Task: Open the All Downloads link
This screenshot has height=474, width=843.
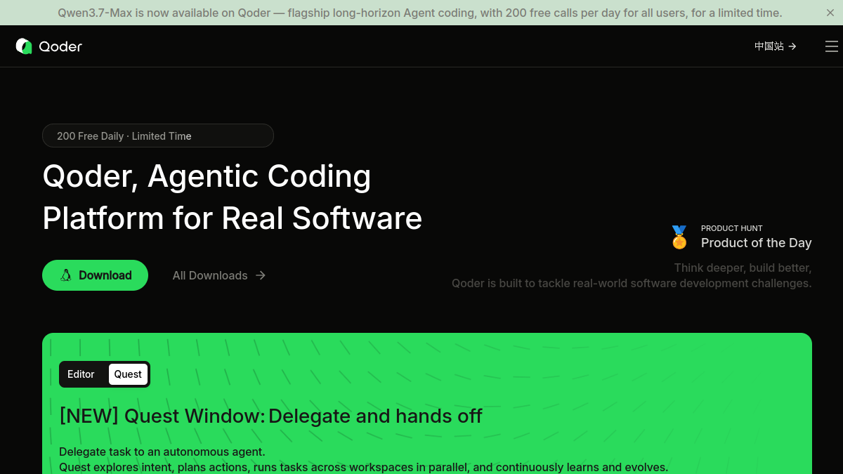Action: (219, 275)
